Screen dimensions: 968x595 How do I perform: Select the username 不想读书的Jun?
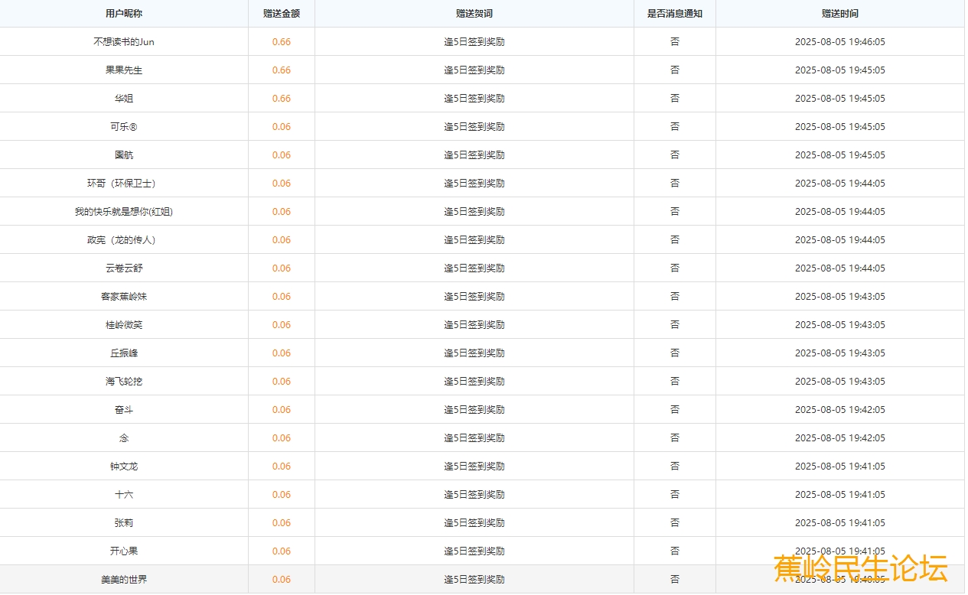pos(123,42)
